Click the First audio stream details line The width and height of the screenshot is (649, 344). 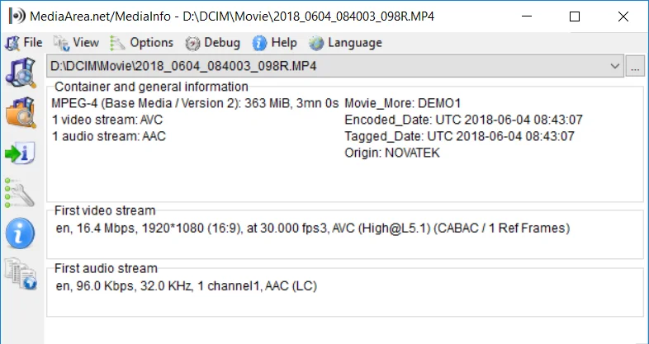187,286
